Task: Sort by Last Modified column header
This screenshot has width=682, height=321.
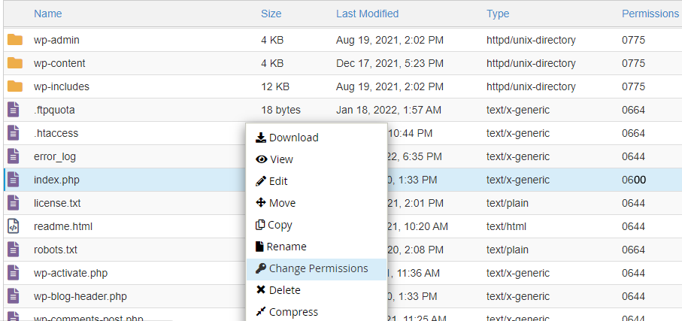Action: (x=367, y=14)
